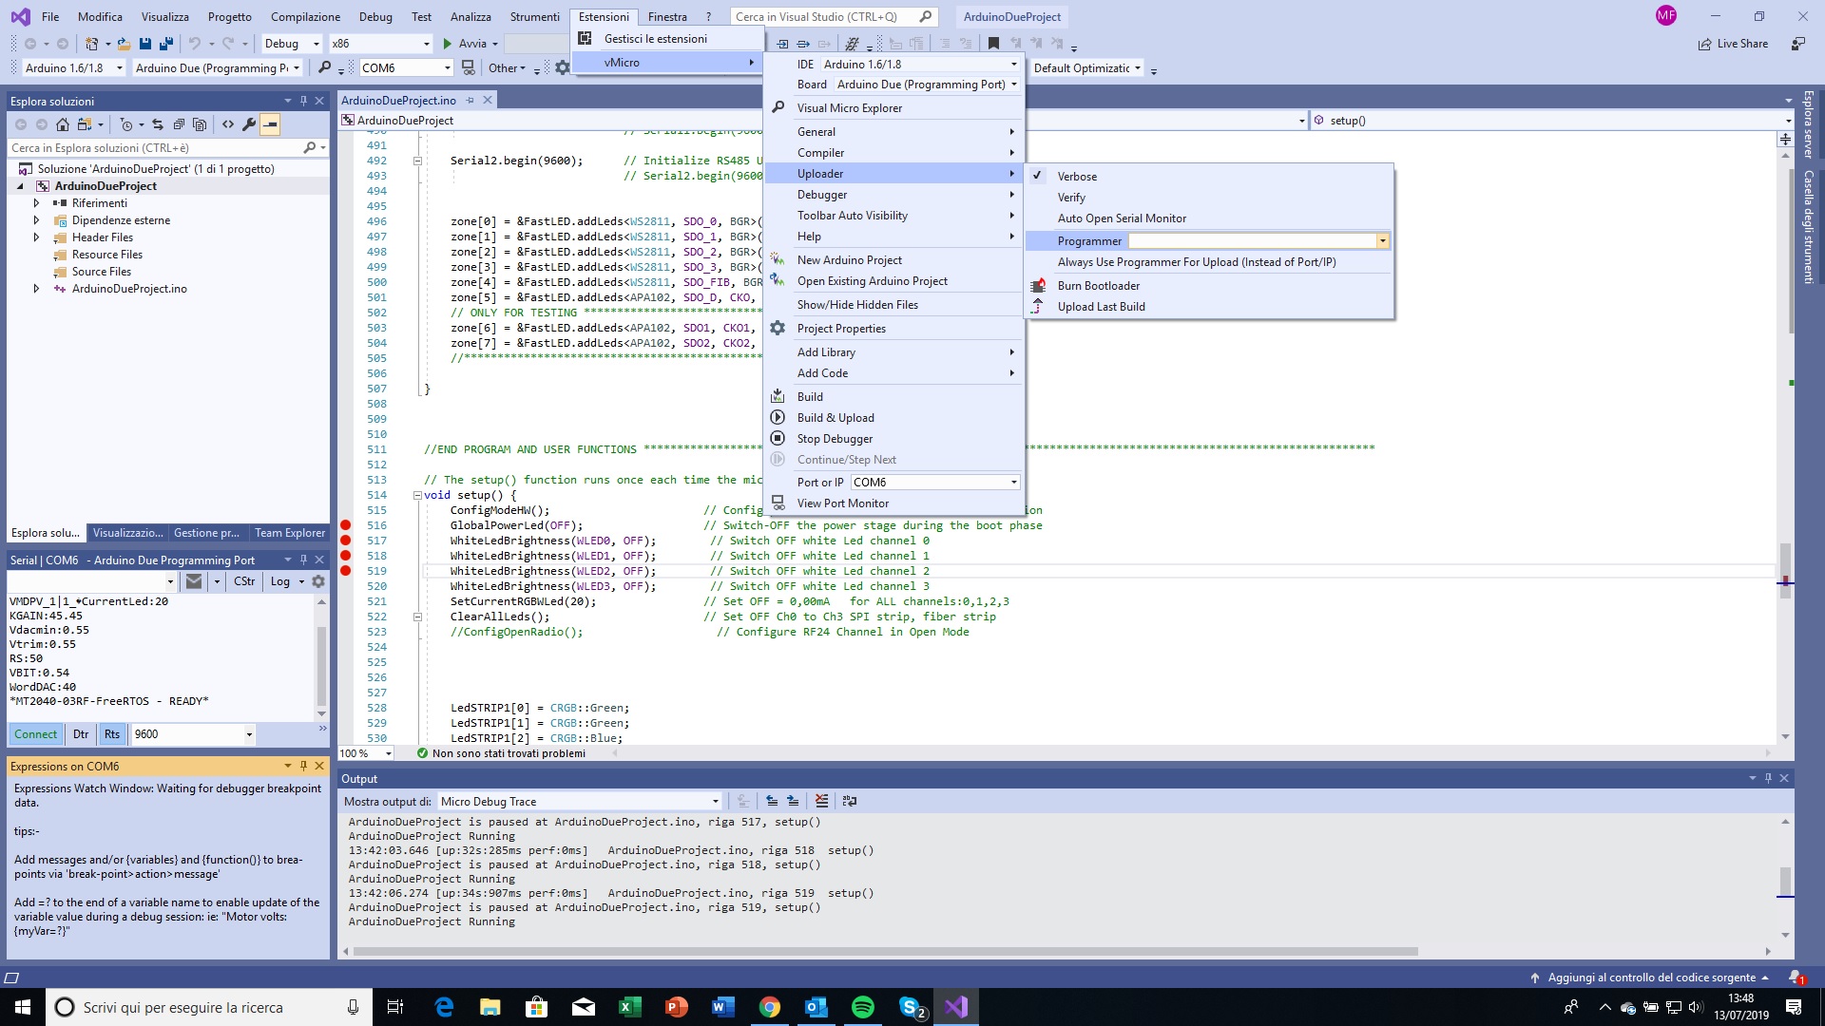The height and width of the screenshot is (1026, 1825).
Task: Go to previous message icon in Output
Action: (772, 801)
